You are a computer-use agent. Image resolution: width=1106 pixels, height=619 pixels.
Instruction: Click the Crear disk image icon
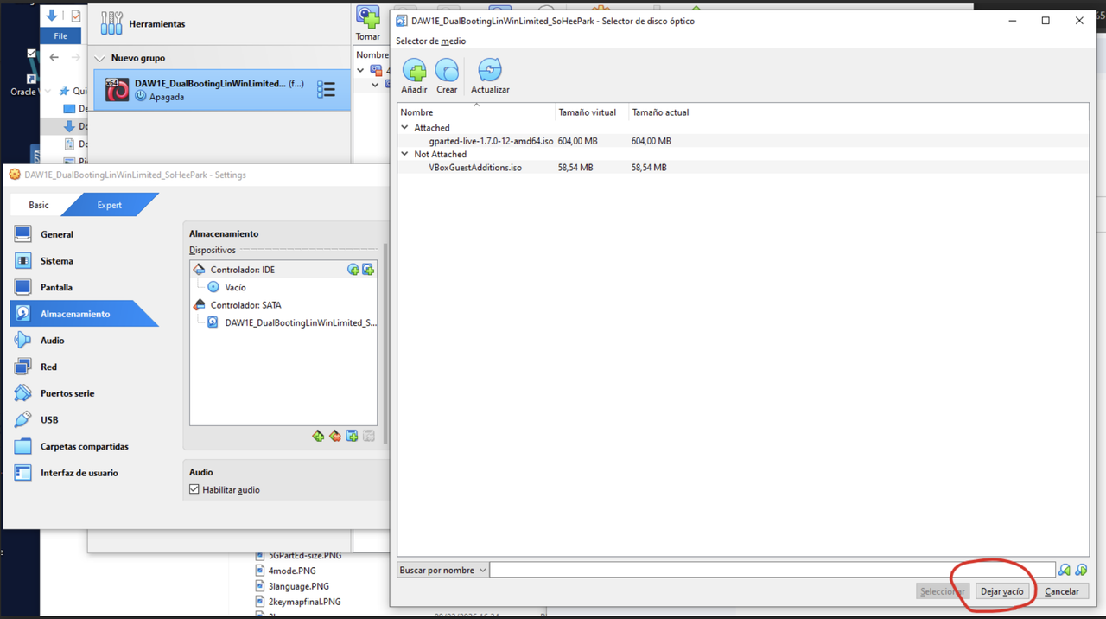pyautogui.click(x=447, y=71)
